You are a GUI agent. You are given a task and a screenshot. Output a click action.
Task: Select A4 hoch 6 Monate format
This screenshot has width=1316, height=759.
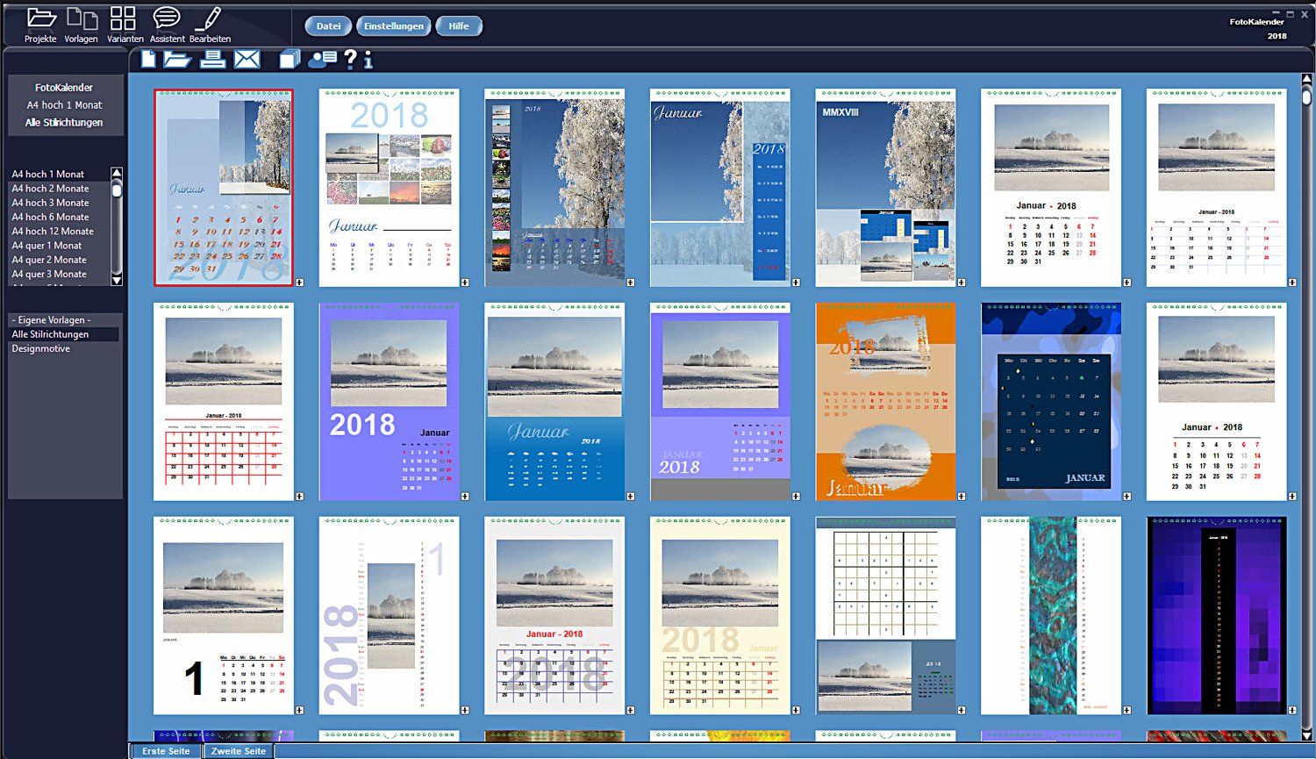tap(59, 217)
